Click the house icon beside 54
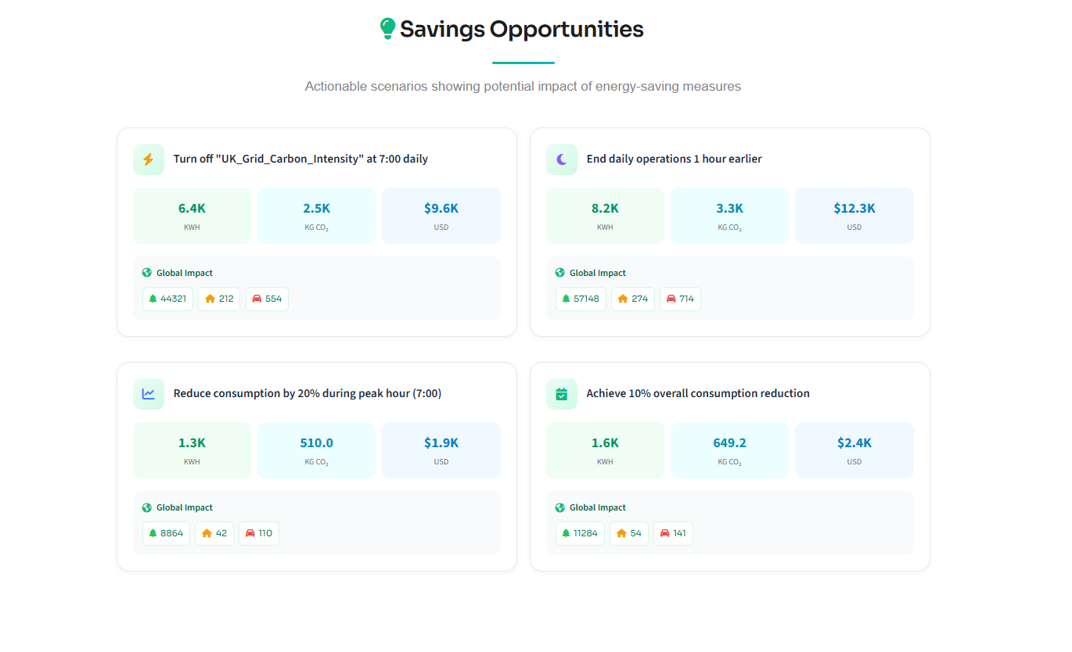This screenshot has width=1072, height=652. click(621, 533)
